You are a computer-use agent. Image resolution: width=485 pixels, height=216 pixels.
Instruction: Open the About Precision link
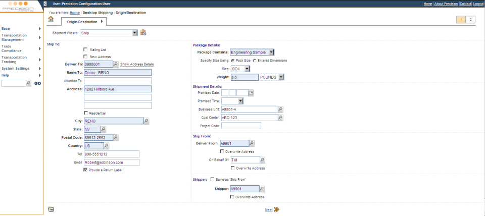coord(446,4)
